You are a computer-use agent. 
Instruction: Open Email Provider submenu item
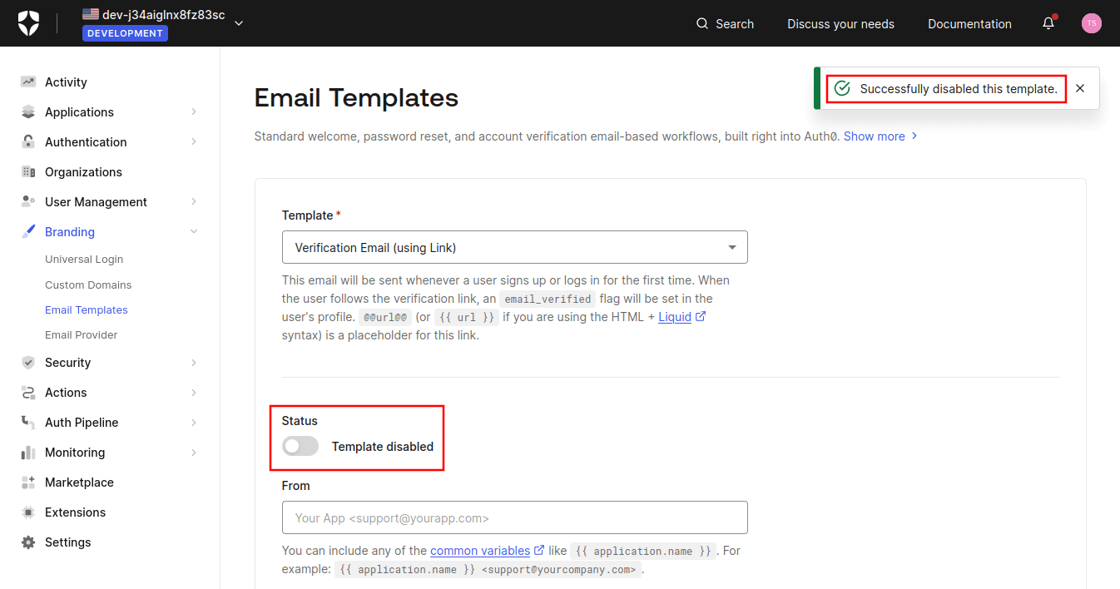[82, 334]
